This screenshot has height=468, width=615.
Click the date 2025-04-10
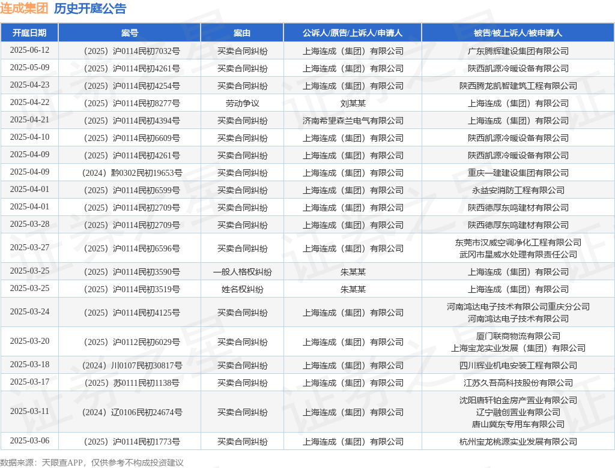pos(29,137)
